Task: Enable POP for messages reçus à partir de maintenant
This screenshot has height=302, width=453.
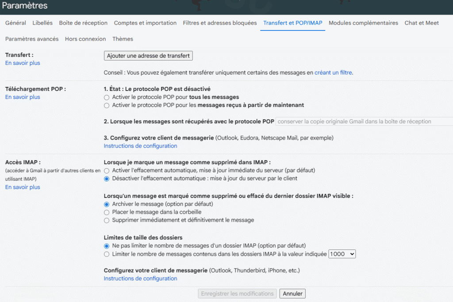Action: pyautogui.click(x=107, y=106)
